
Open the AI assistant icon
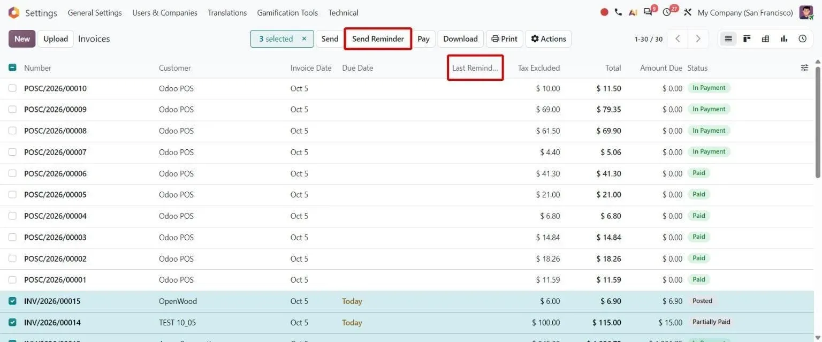tap(633, 12)
